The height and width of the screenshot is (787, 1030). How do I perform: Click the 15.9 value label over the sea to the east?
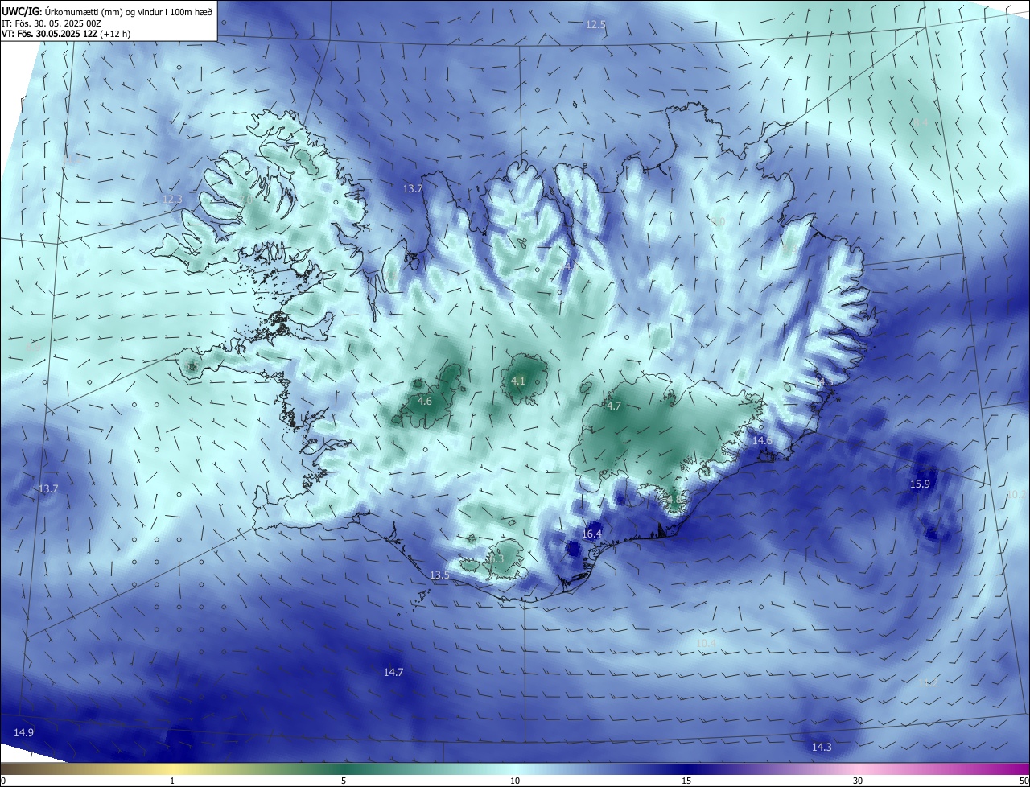(x=920, y=484)
